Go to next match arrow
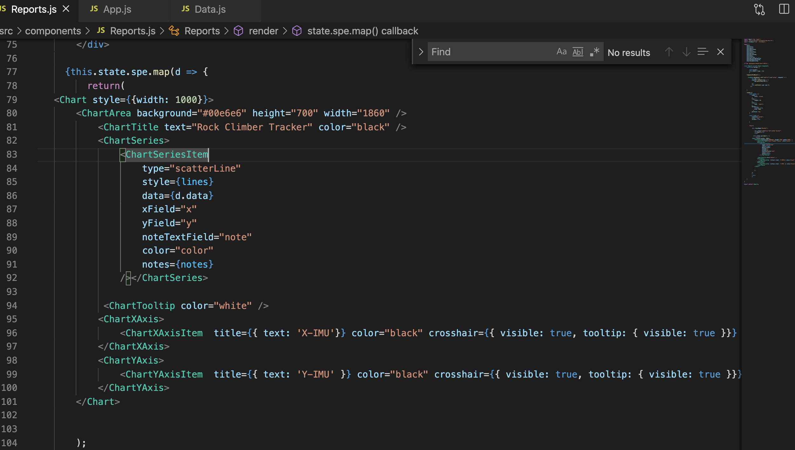The height and width of the screenshot is (450, 795). (686, 52)
